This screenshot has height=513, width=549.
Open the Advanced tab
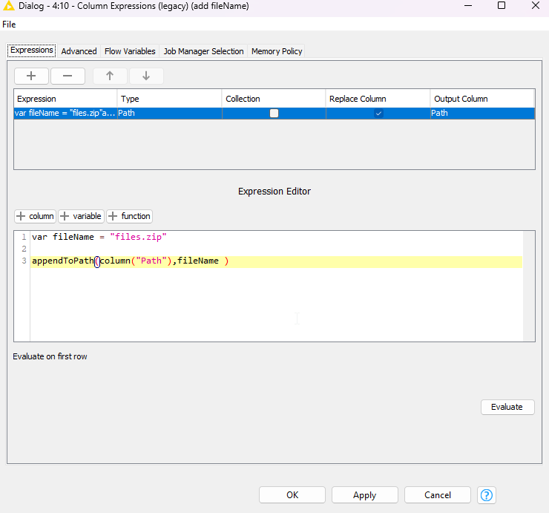[79, 51]
